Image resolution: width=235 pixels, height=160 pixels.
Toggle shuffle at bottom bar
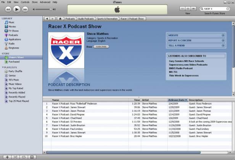(x=15, y=157)
